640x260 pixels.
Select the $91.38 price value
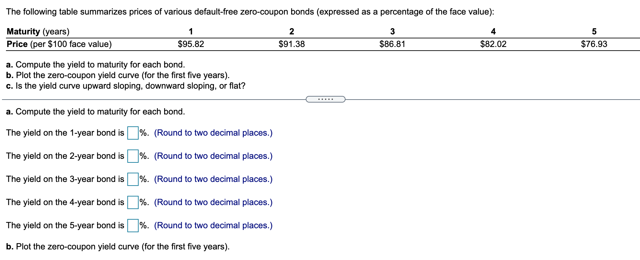pyautogui.click(x=292, y=44)
